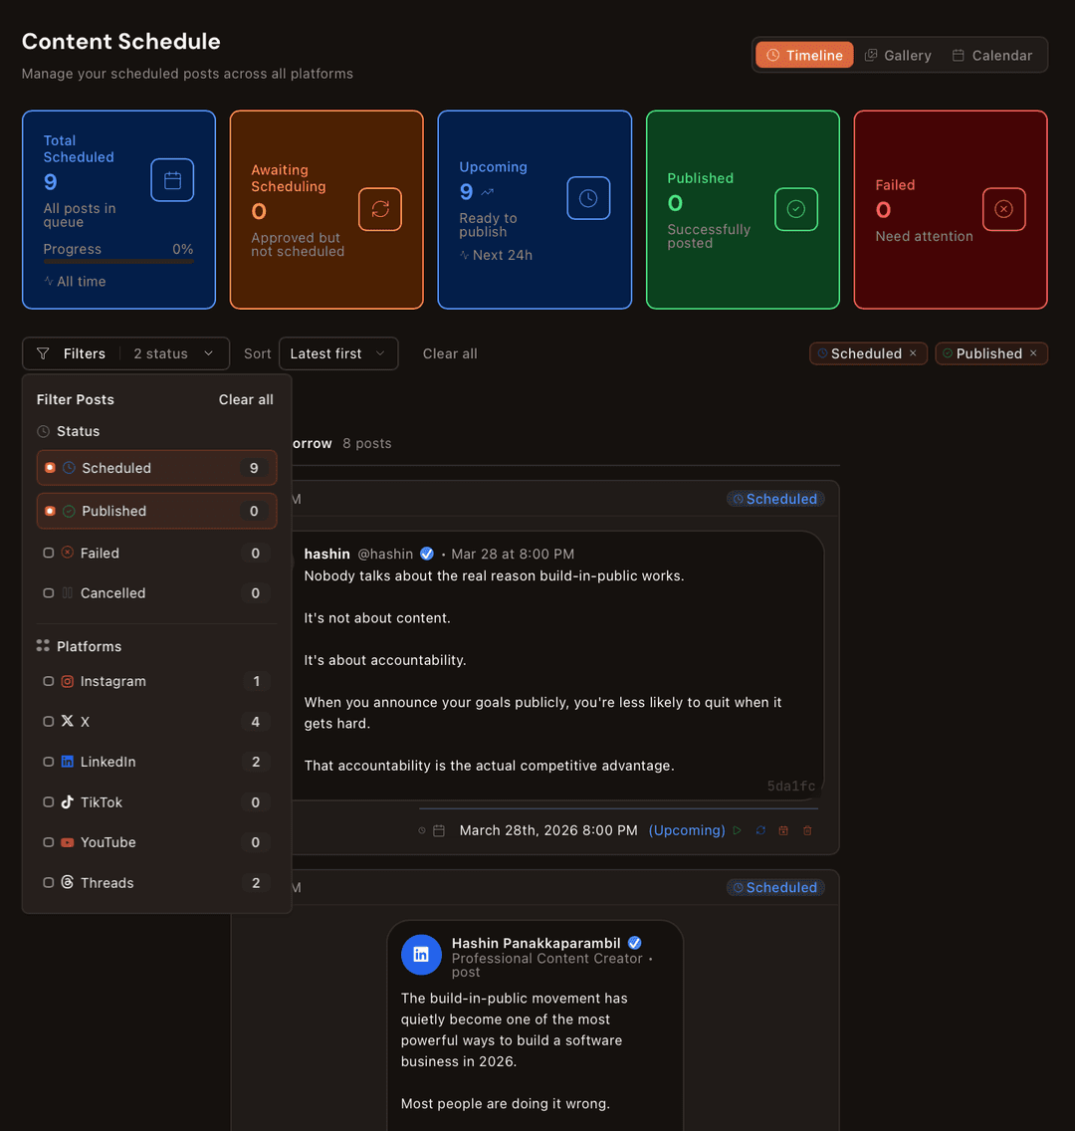The height and width of the screenshot is (1131, 1075).
Task: Click the X-circle icon in Failed card
Action: pos(1003,209)
